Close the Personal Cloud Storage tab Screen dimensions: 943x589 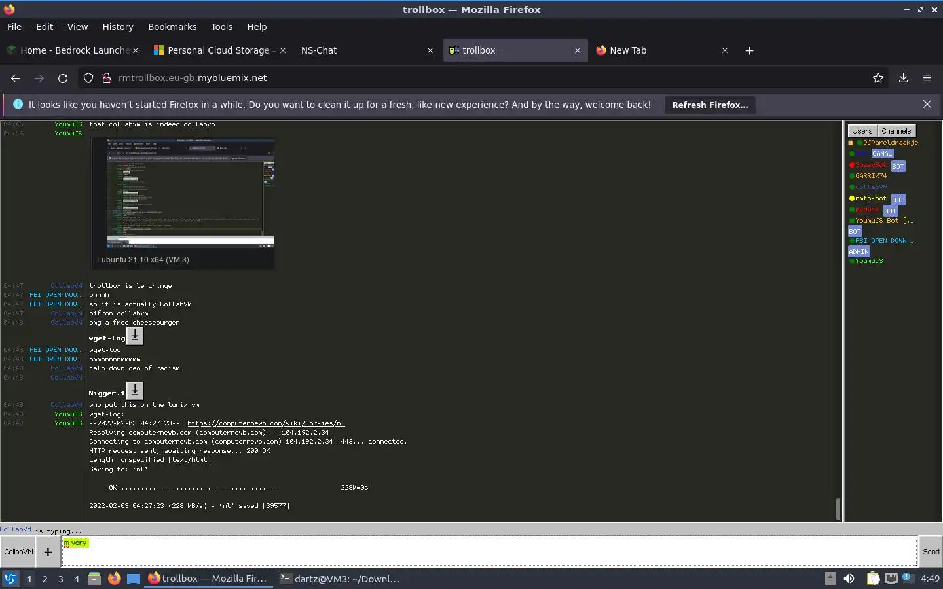coord(283,50)
